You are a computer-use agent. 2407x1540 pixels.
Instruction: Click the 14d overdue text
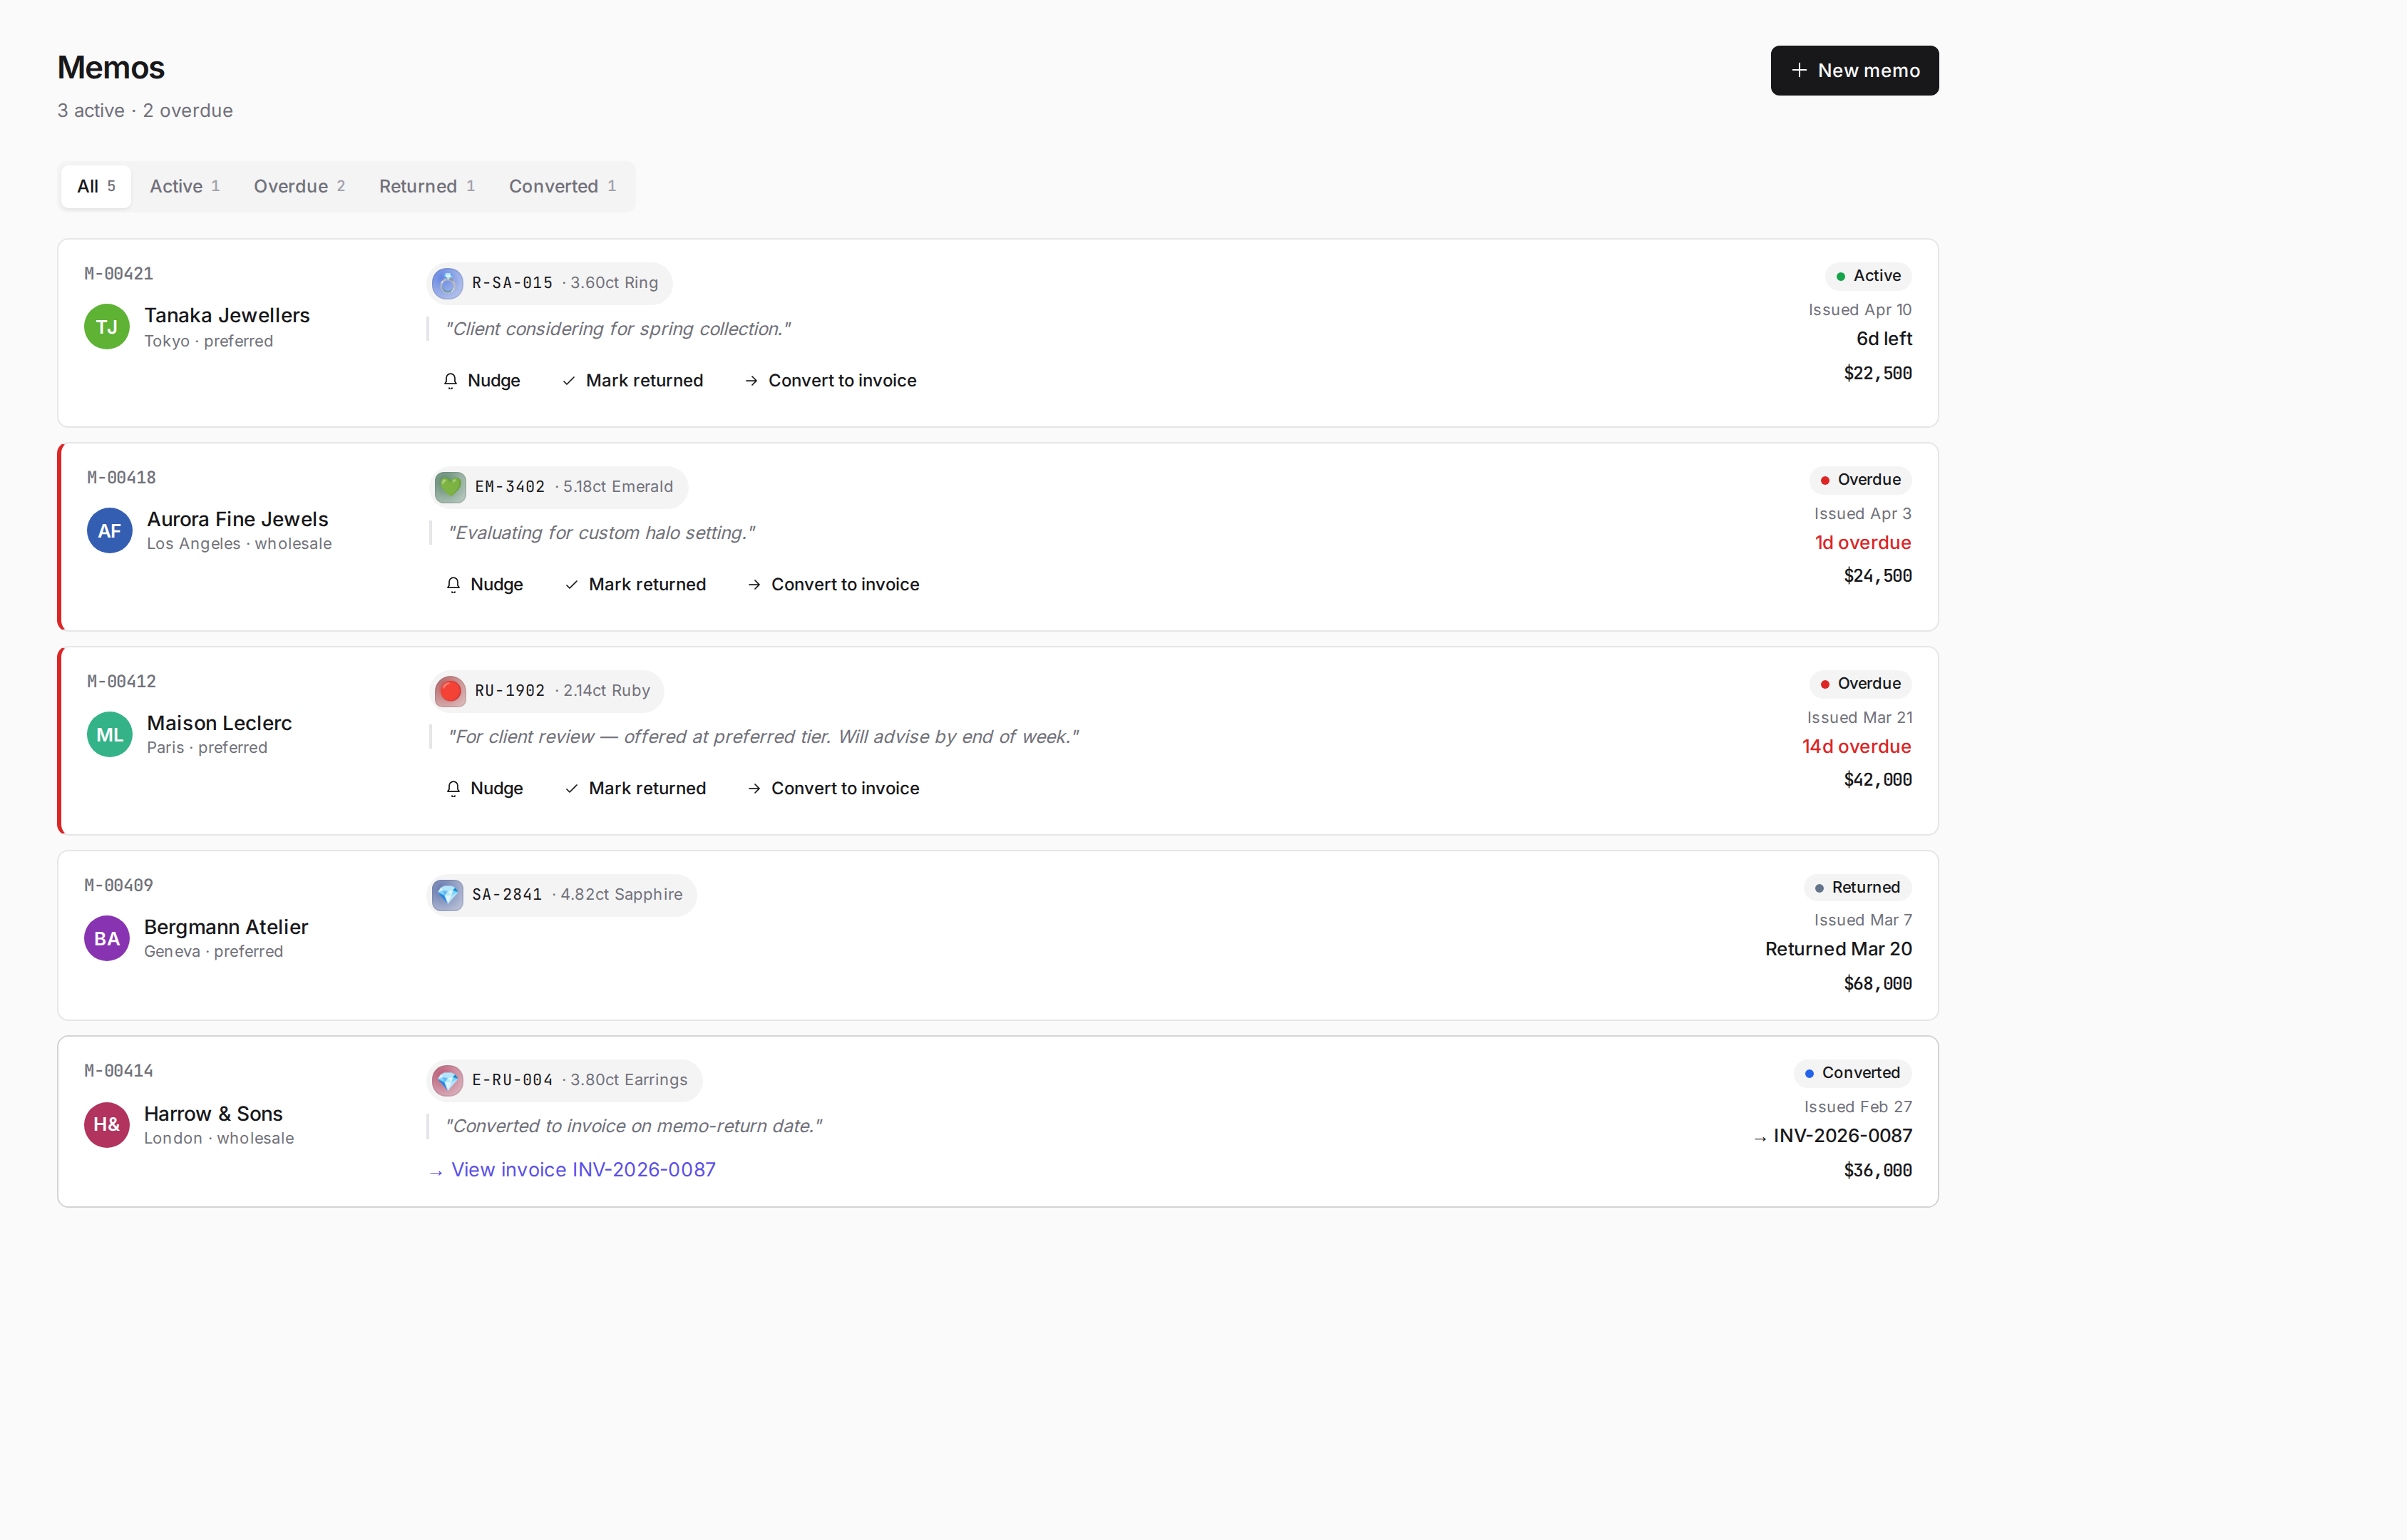click(1856, 747)
